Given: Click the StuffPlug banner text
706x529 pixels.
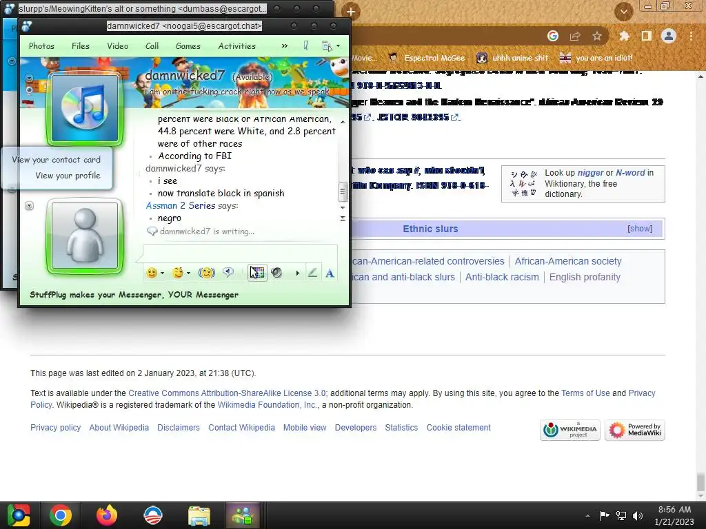Looking at the screenshot, I should point(134,295).
